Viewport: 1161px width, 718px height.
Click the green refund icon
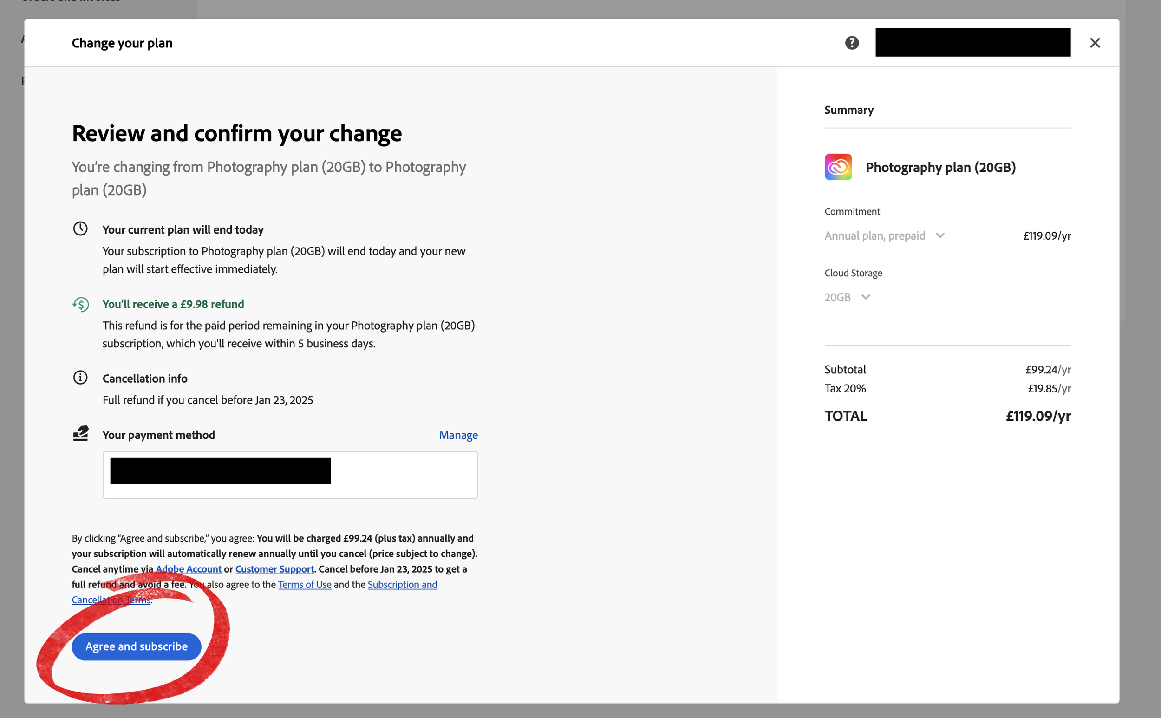point(81,304)
